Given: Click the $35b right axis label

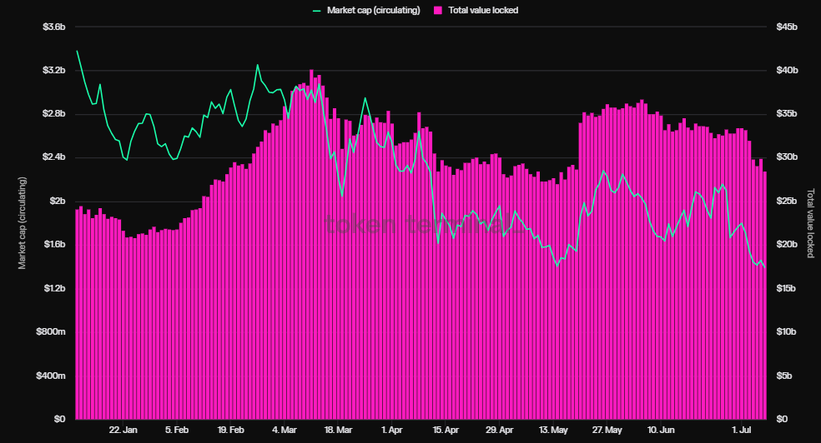Looking at the screenshot, I should 787,114.
